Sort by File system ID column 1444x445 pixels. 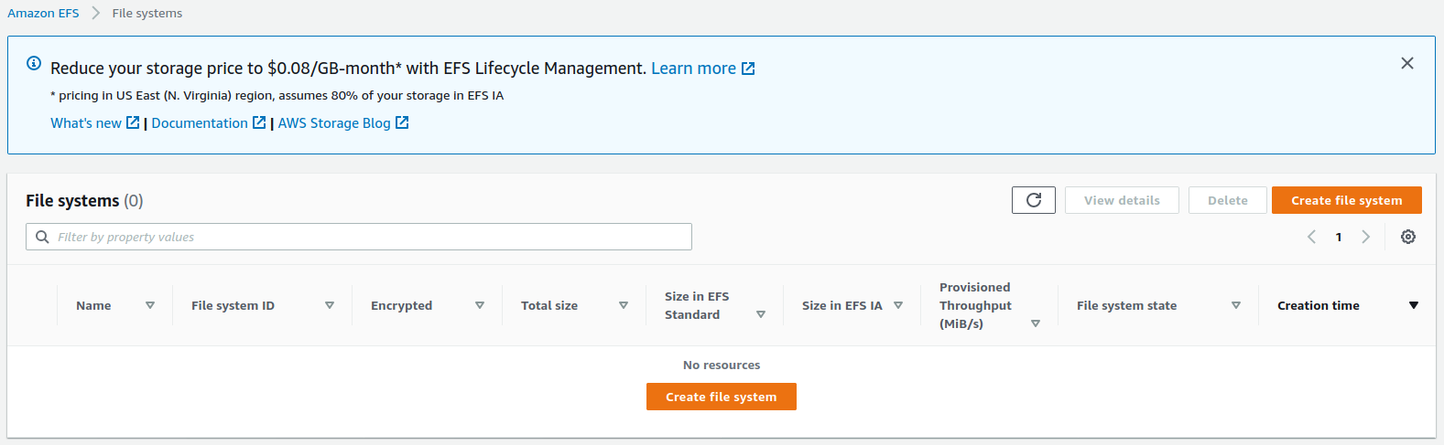(x=330, y=305)
